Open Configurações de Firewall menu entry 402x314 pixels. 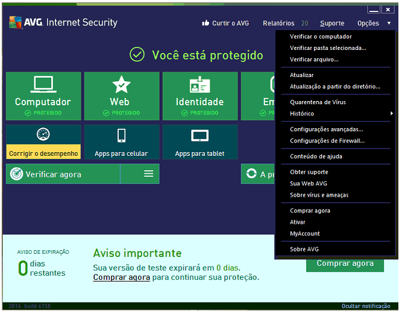pyautogui.click(x=327, y=141)
